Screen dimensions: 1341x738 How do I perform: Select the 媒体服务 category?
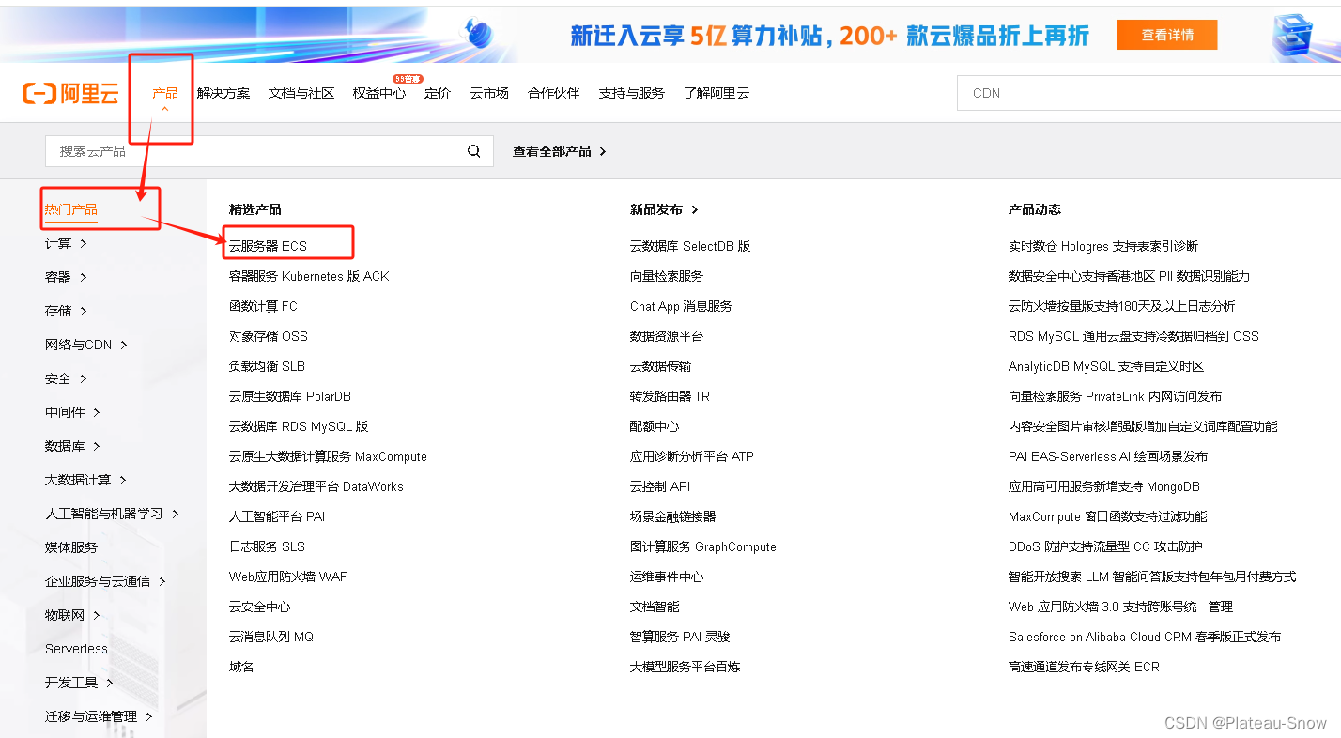pyautogui.click(x=71, y=547)
